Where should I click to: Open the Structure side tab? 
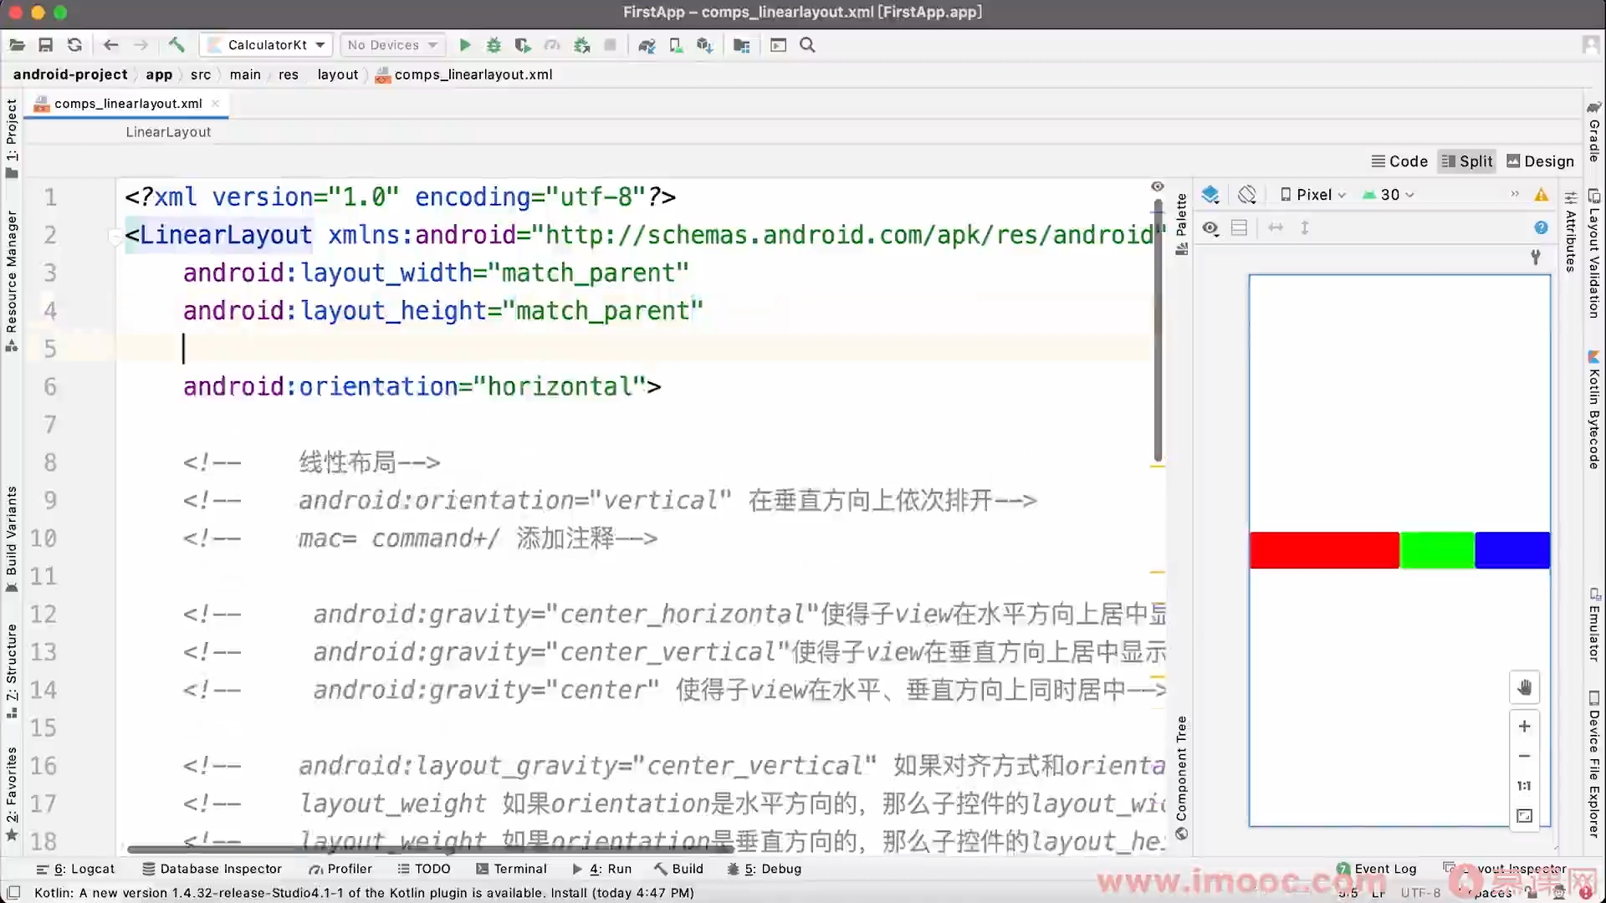12,671
